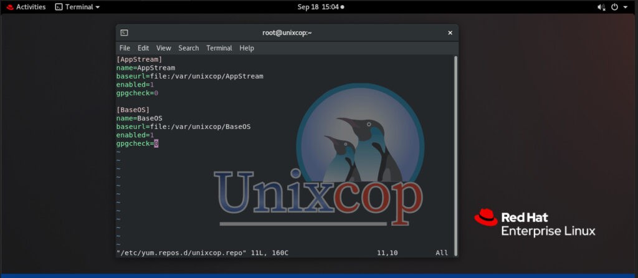The height and width of the screenshot is (278, 638).
Task: Open the Edit menu
Action: tap(143, 48)
